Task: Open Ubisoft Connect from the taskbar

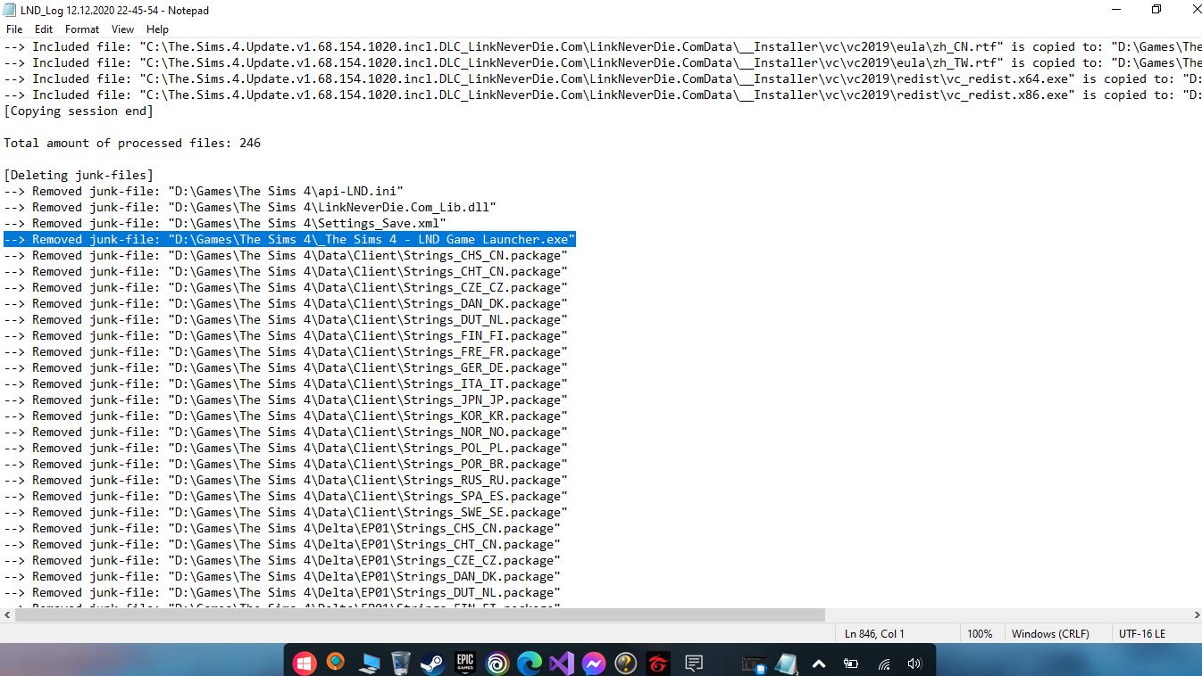Action: coord(497,664)
